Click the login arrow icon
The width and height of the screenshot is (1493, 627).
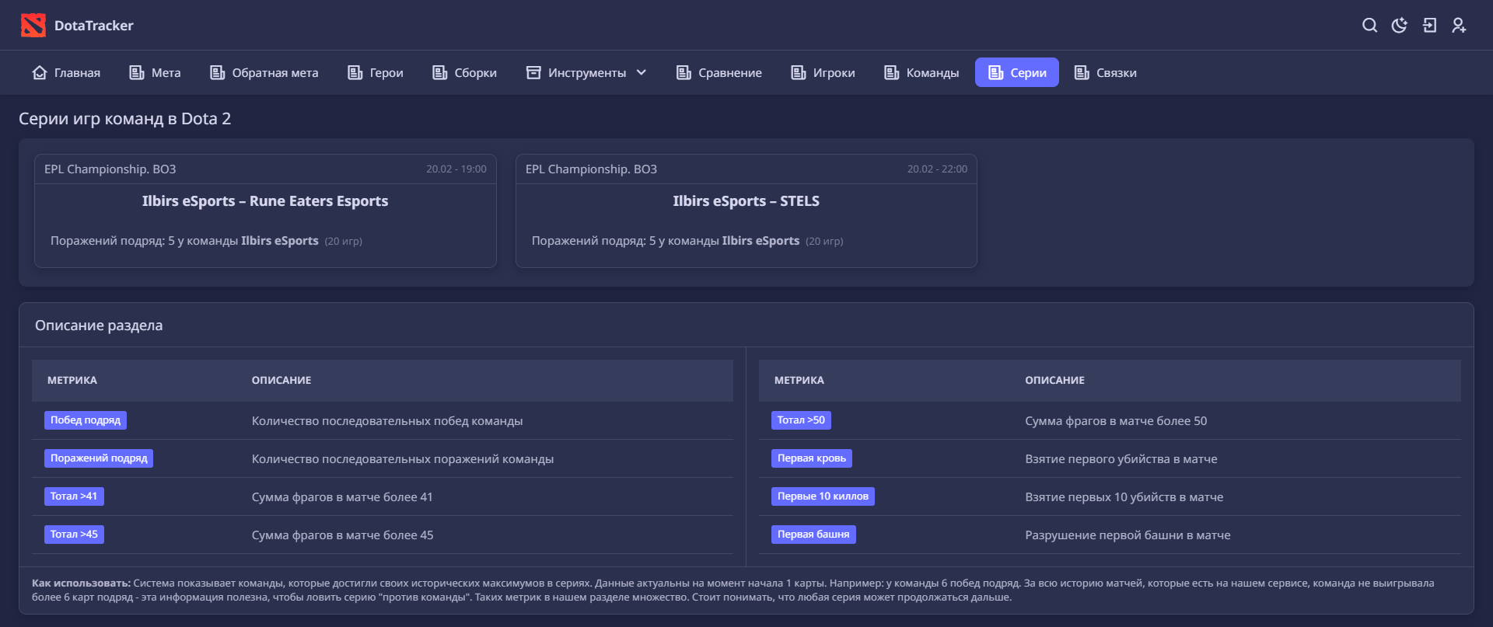[1429, 26]
